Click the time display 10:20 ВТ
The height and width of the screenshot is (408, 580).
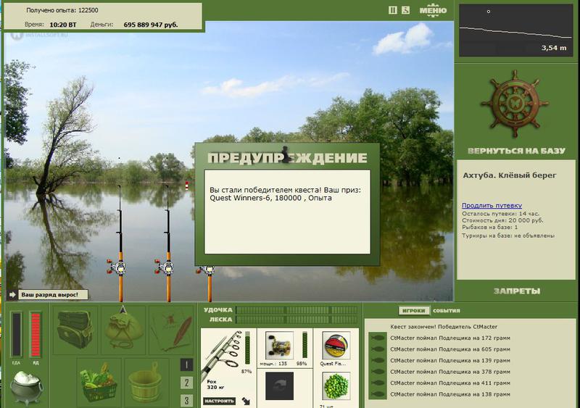63,25
